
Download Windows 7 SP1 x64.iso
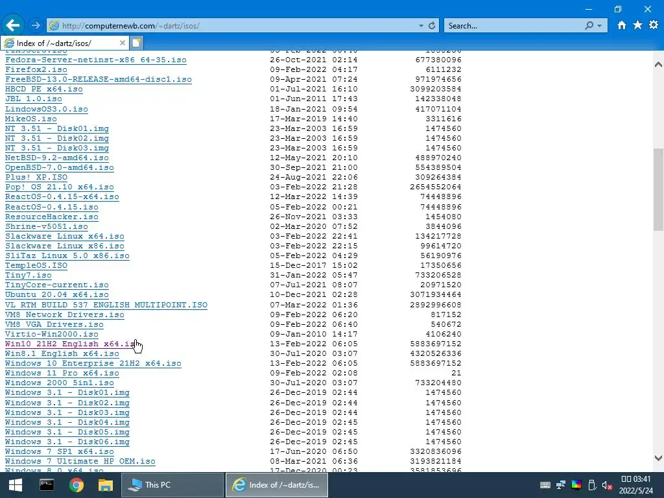59,451
